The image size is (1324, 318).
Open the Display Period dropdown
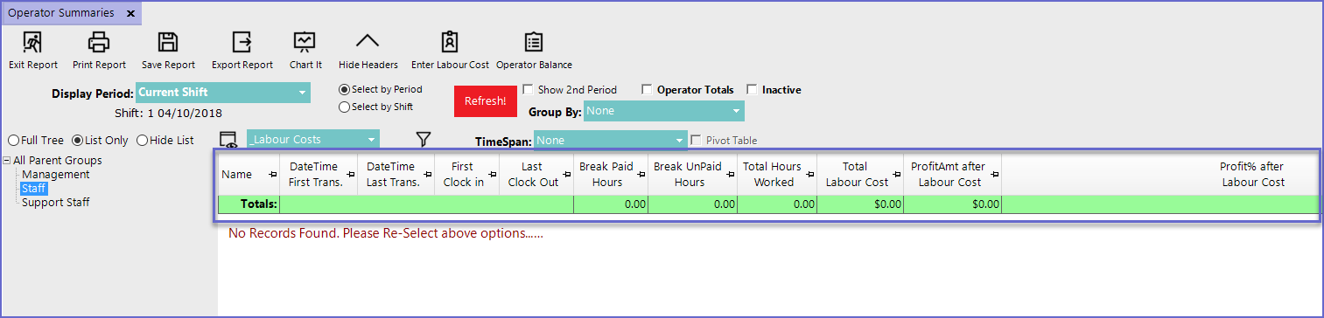coord(223,93)
